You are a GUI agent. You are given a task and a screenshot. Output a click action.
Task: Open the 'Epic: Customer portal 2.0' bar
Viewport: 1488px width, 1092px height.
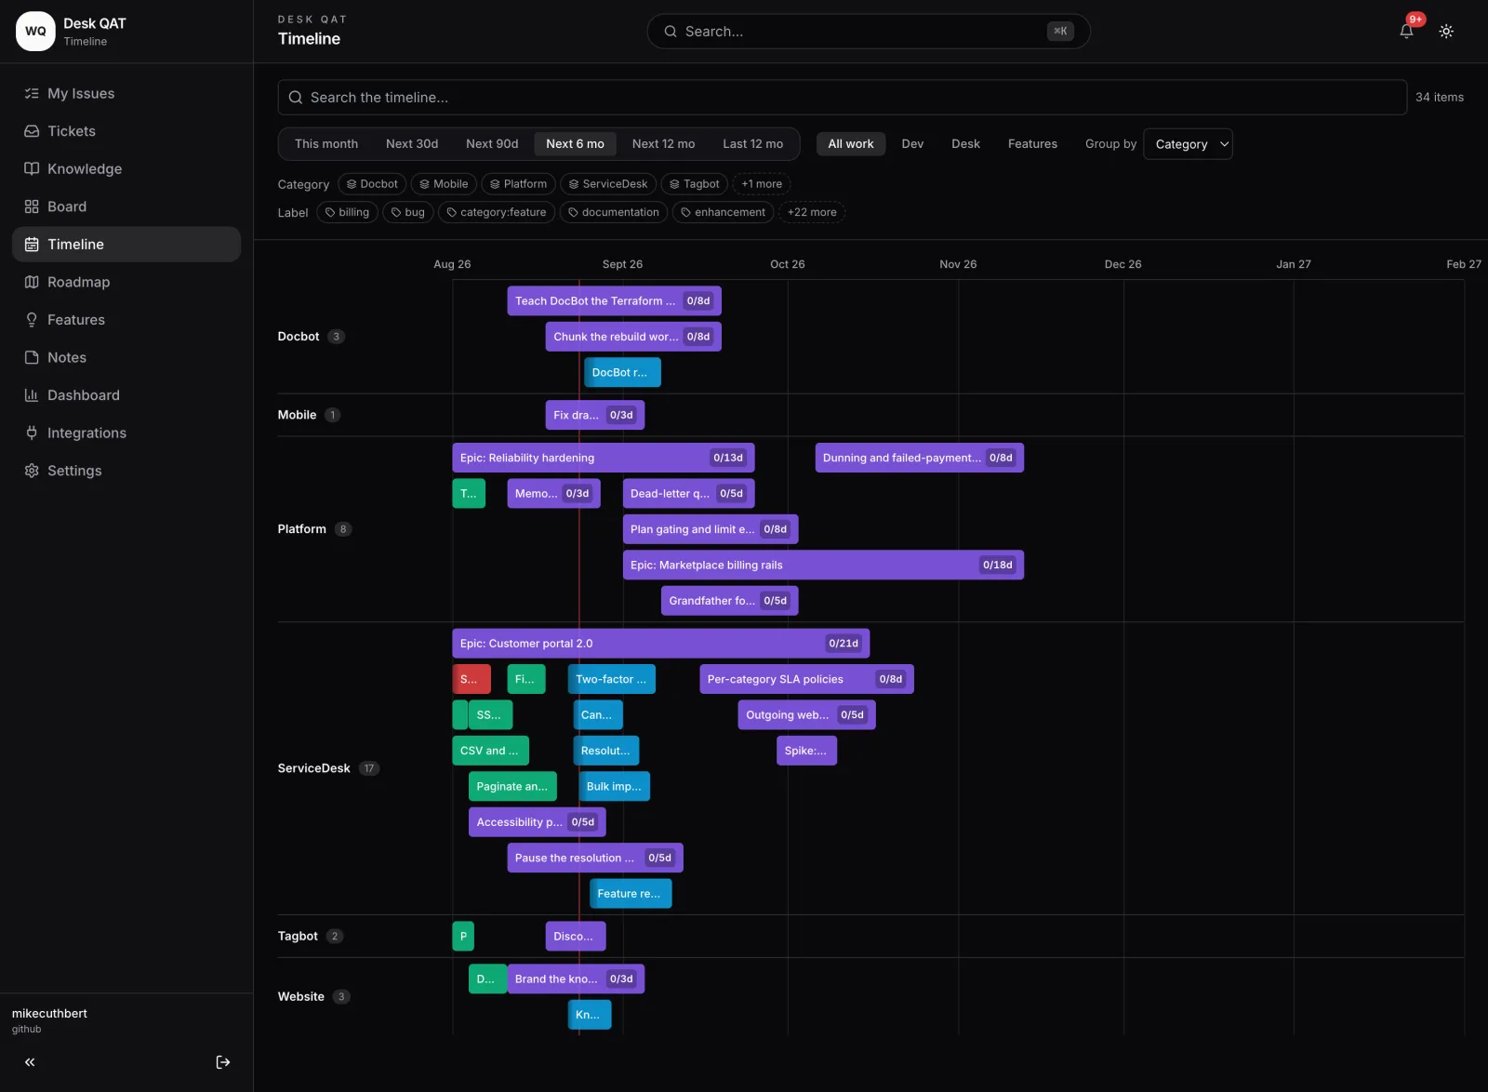660,644
